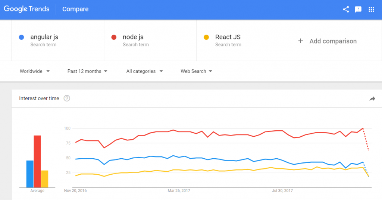Click the share icon in header

[346, 9]
